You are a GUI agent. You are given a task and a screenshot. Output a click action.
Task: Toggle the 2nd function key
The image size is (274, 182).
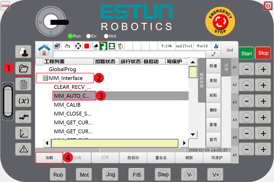point(230,50)
